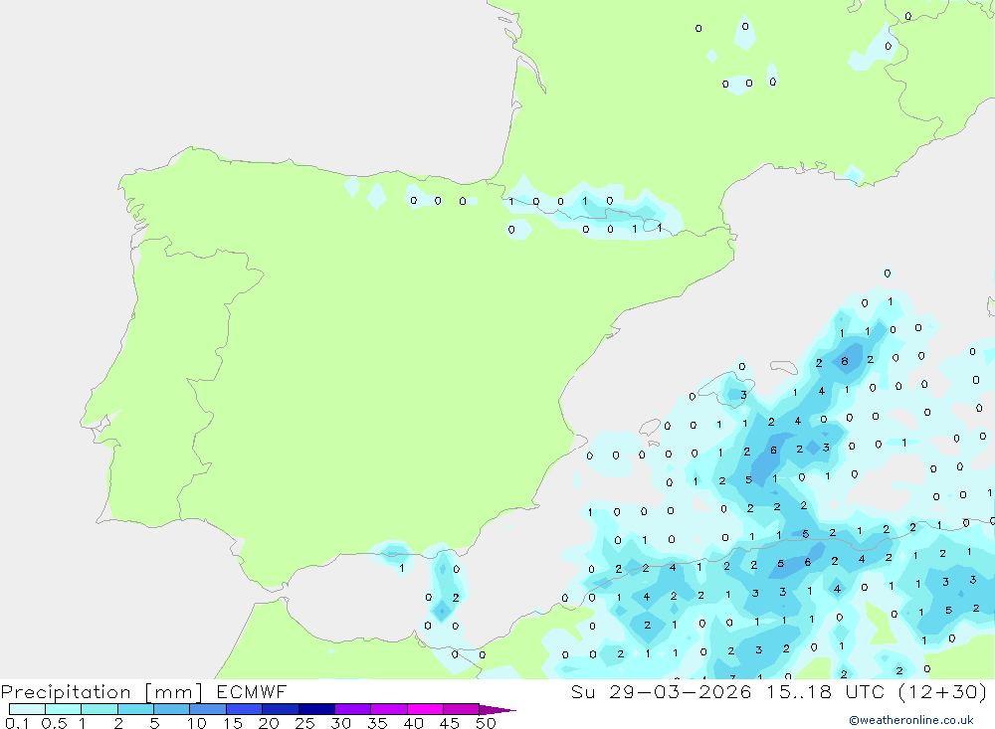Screen dimensions: 995x729
Task: Click the 35–40 mm legend color swatch
Action: pyautogui.click(x=388, y=709)
